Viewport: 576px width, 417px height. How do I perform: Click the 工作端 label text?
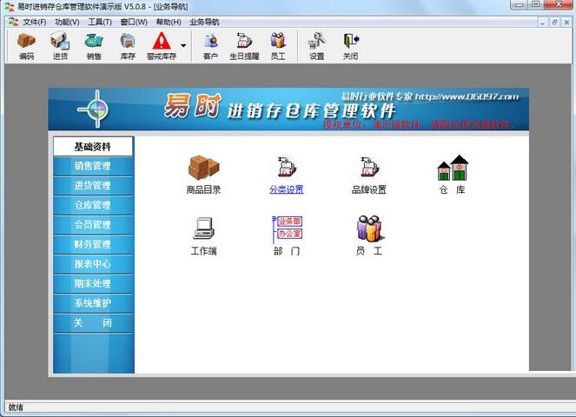pos(203,251)
